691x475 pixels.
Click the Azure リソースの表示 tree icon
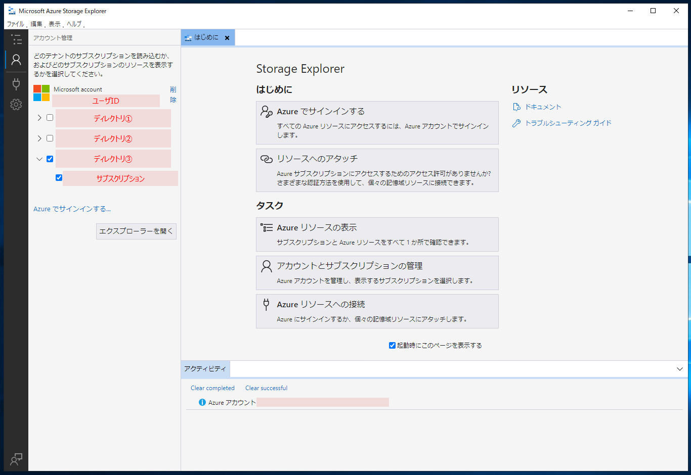click(267, 227)
